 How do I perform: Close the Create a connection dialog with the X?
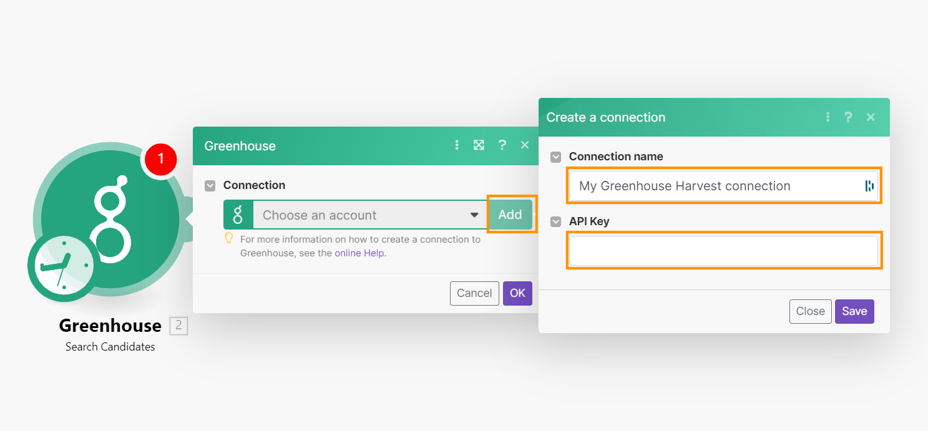point(871,117)
